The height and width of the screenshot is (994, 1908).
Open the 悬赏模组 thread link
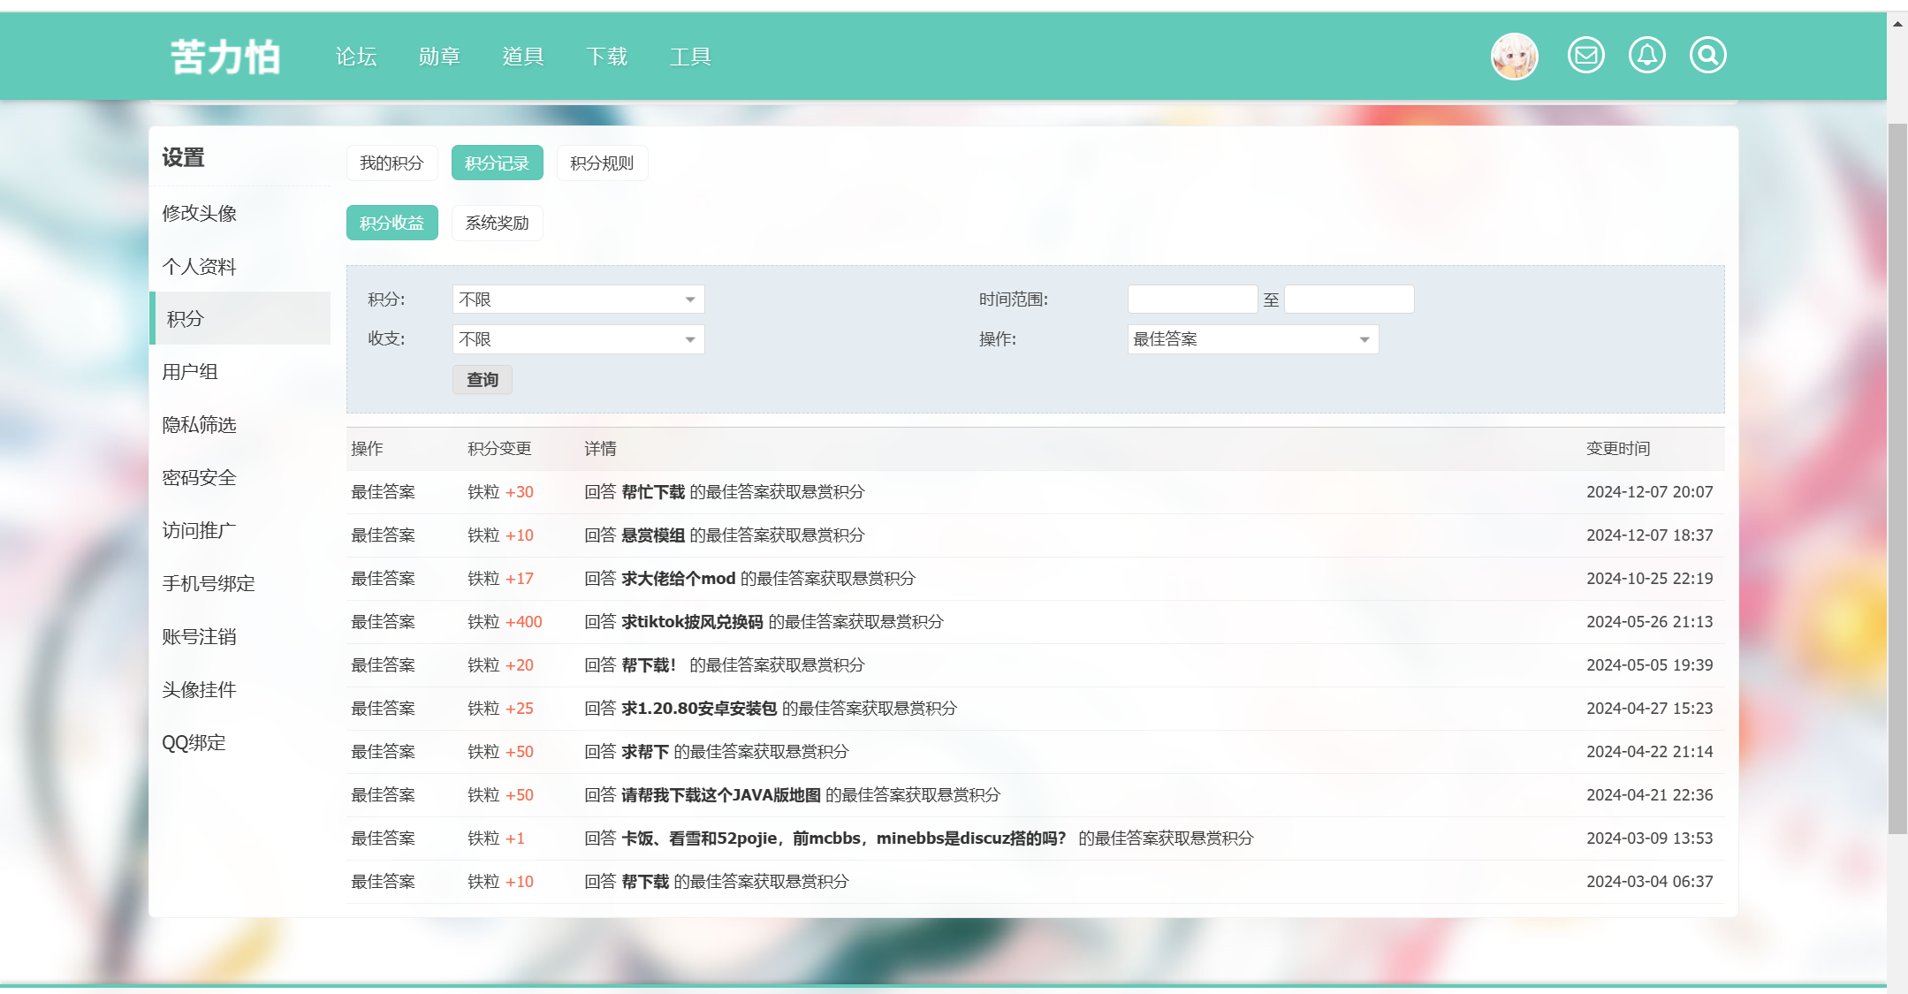click(x=653, y=535)
